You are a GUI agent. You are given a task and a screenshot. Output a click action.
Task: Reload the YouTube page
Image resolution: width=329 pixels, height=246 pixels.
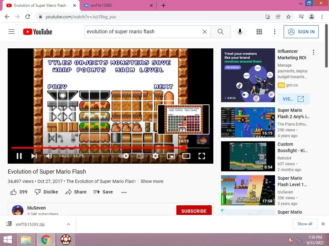coord(28,17)
